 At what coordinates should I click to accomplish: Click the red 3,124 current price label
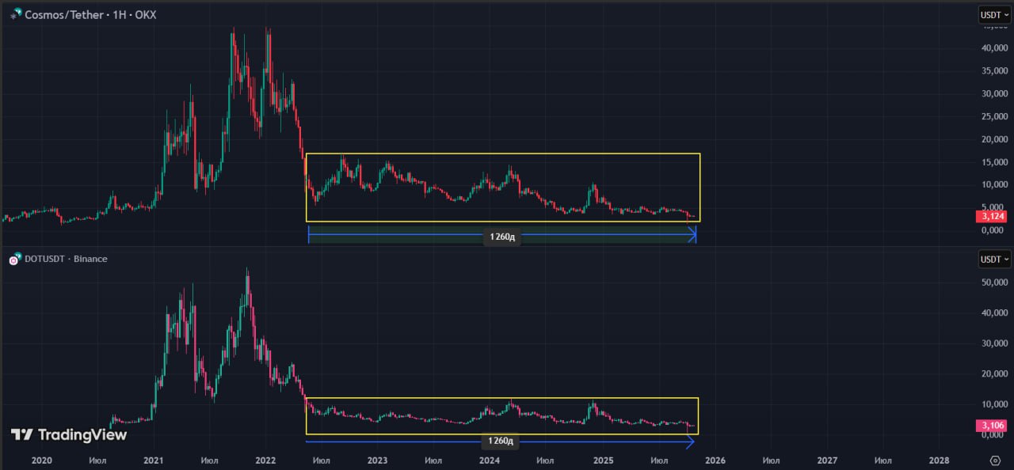993,215
